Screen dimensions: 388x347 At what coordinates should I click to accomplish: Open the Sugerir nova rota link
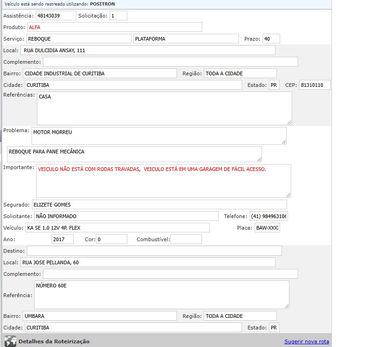tap(307, 341)
